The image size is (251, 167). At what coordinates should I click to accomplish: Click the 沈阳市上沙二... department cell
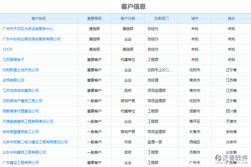(x=161, y=70)
